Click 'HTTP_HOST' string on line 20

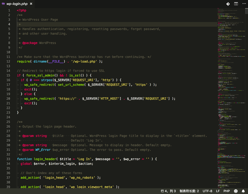(109, 99)
